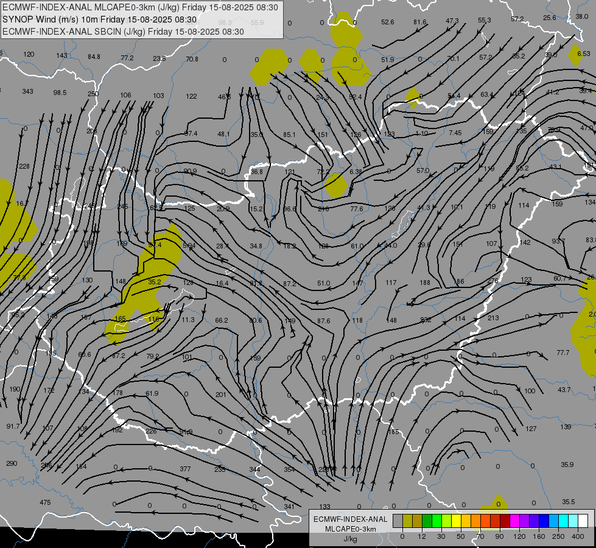Click the map value 377
Viewport: 596px width, 548px height.
tap(185, 469)
